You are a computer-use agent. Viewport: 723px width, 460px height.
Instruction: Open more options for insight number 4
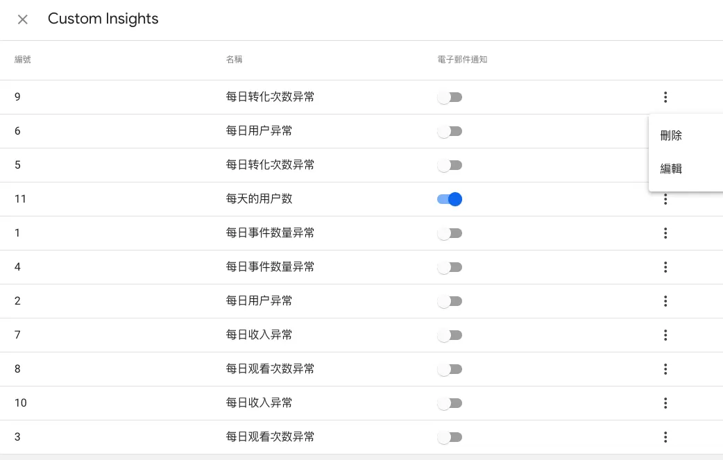click(x=665, y=267)
